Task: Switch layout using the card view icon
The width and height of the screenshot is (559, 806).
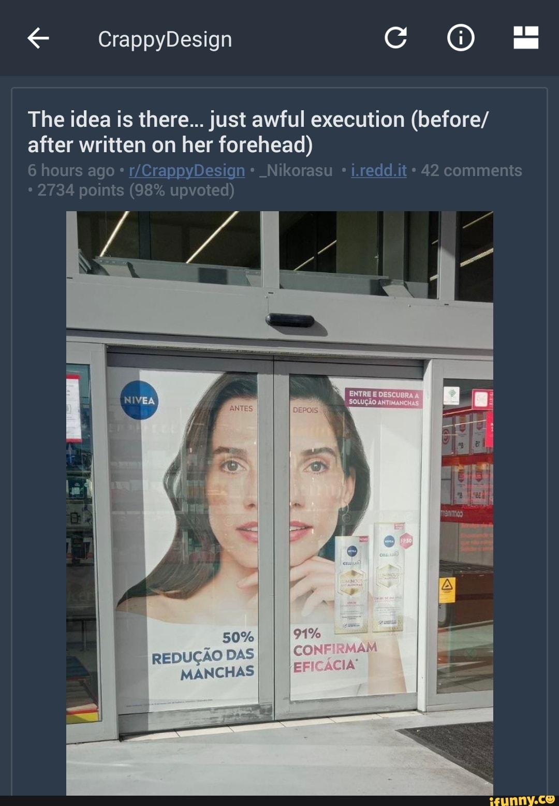Action: click(x=525, y=38)
